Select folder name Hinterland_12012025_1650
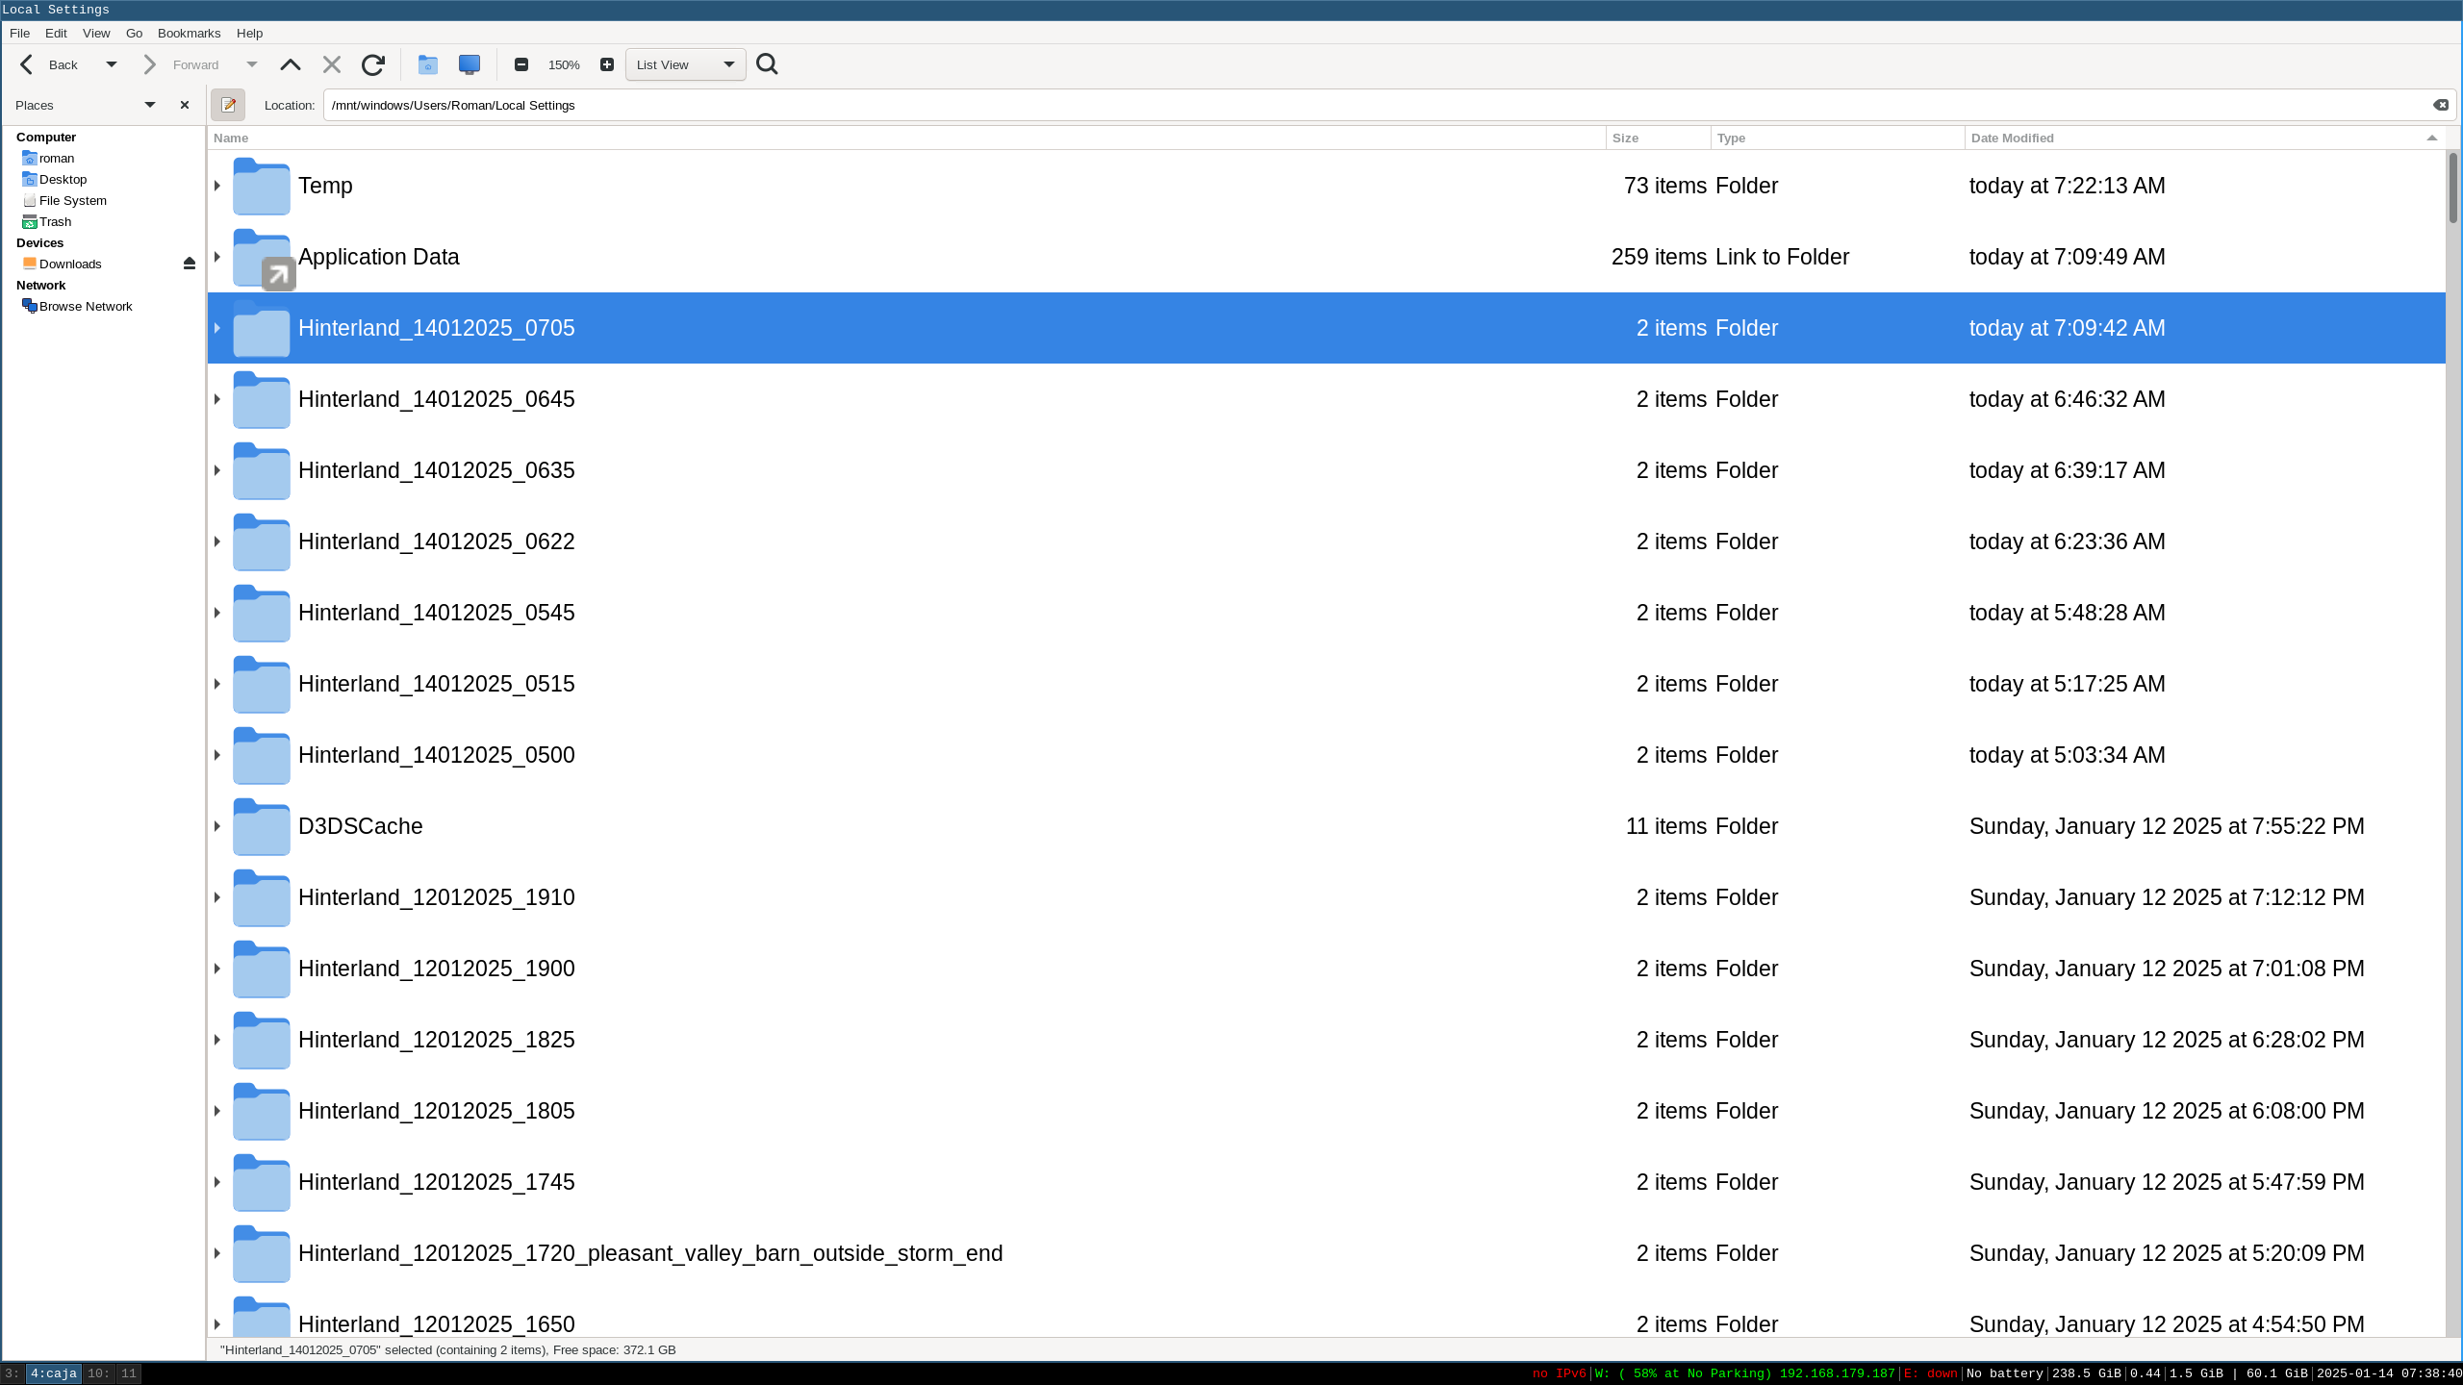 coord(437,1324)
